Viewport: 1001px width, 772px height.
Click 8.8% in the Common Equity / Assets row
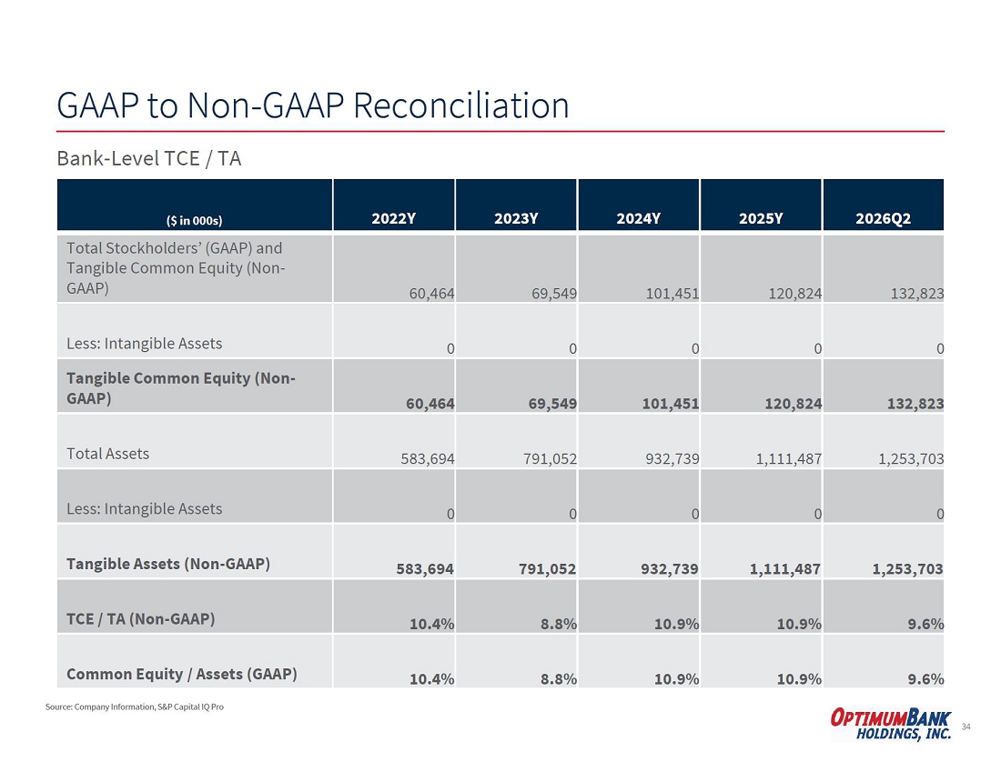tap(560, 679)
